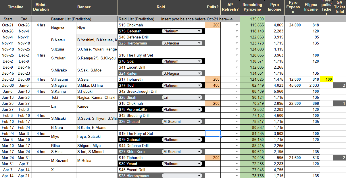Select the Timeline column header
This screenshot has width=346, height=178.
pos(16,7)
